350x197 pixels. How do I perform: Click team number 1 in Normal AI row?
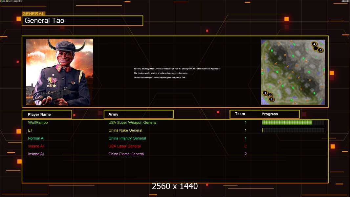pyautogui.click(x=246, y=138)
